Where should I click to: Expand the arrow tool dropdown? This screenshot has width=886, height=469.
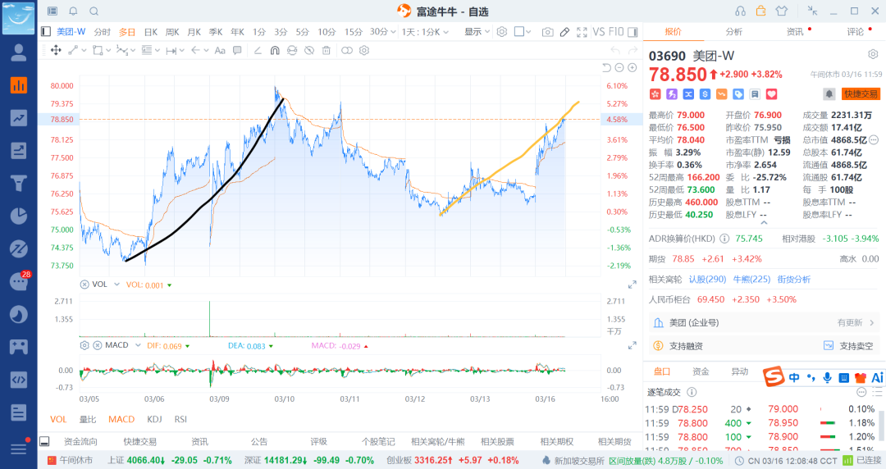pos(206,50)
